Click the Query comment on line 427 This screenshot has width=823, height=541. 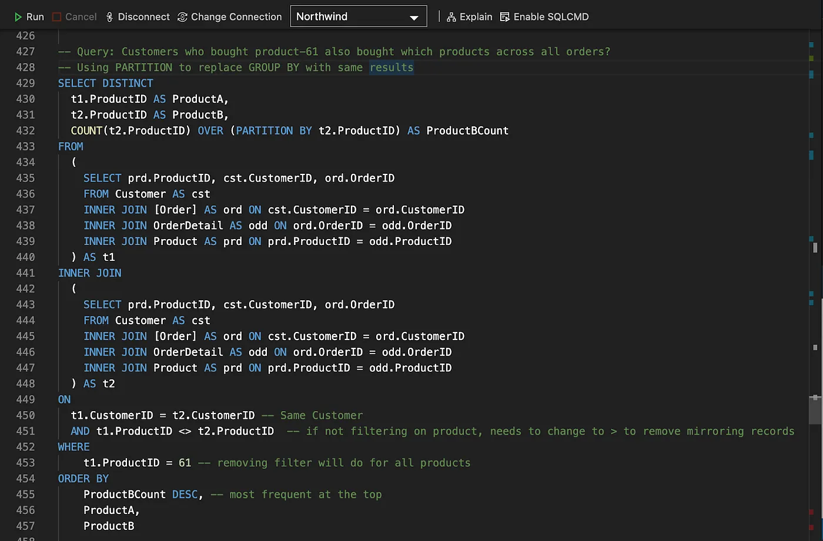pos(334,52)
